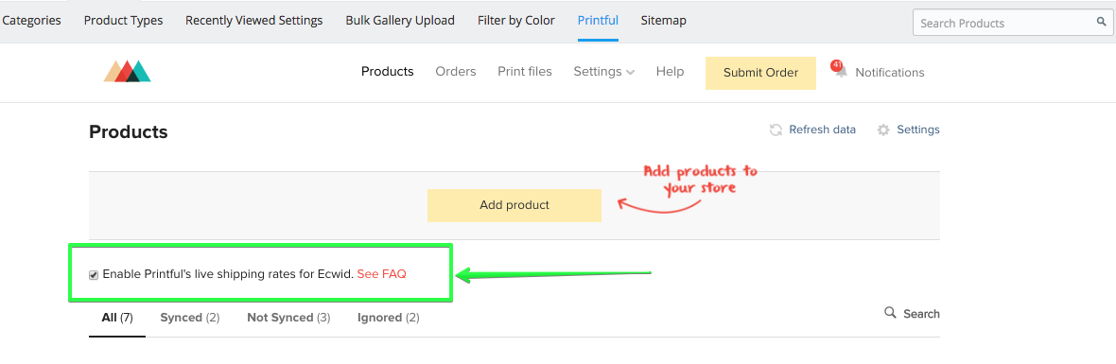This screenshot has height=364, width=1116.
Task: Click the search magnifier in Search Products
Action: (1101, 23)
